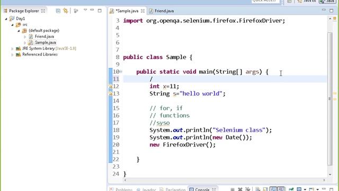Expand the Sample.java tree node
This screenshot has height=191, width=339.
(25, 43)
